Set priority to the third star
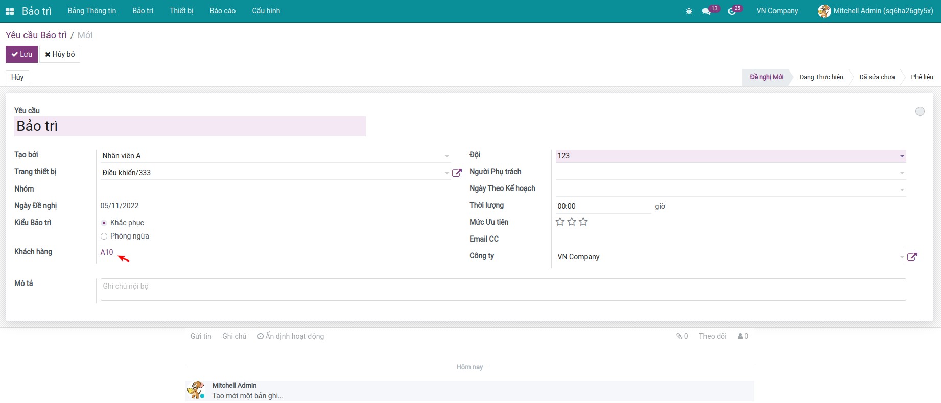The image size is (941, 403). coord(583,222)
